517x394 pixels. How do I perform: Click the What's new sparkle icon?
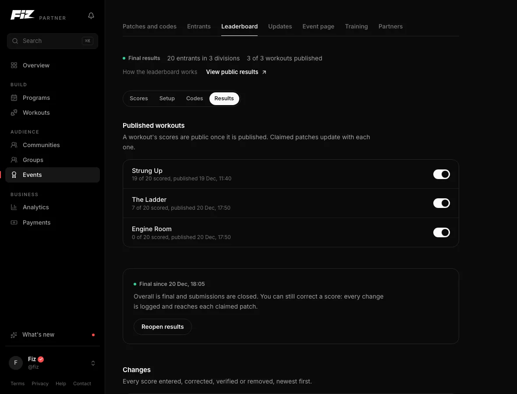14,335
